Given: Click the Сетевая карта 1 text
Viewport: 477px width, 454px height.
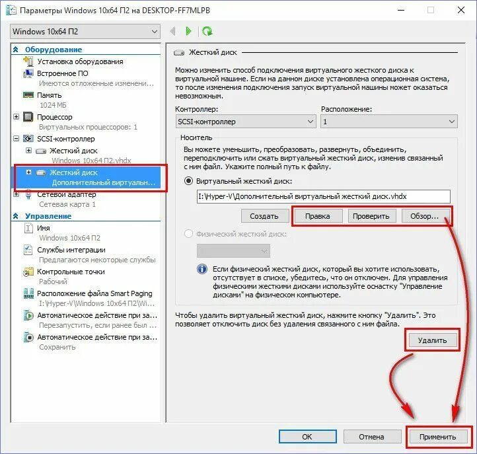Looking at the screenshot, I should [x=67, y=204].
